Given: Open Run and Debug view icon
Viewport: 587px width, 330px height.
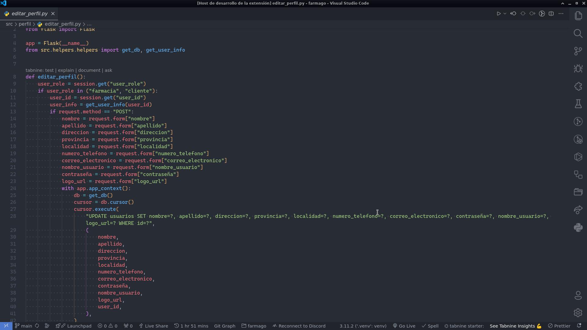Looking at the screenshot, I should (x=578, y=68).
